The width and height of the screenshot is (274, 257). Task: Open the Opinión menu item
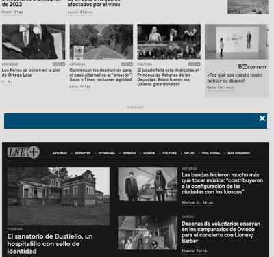pyautogui.click(x=129, y=153)
